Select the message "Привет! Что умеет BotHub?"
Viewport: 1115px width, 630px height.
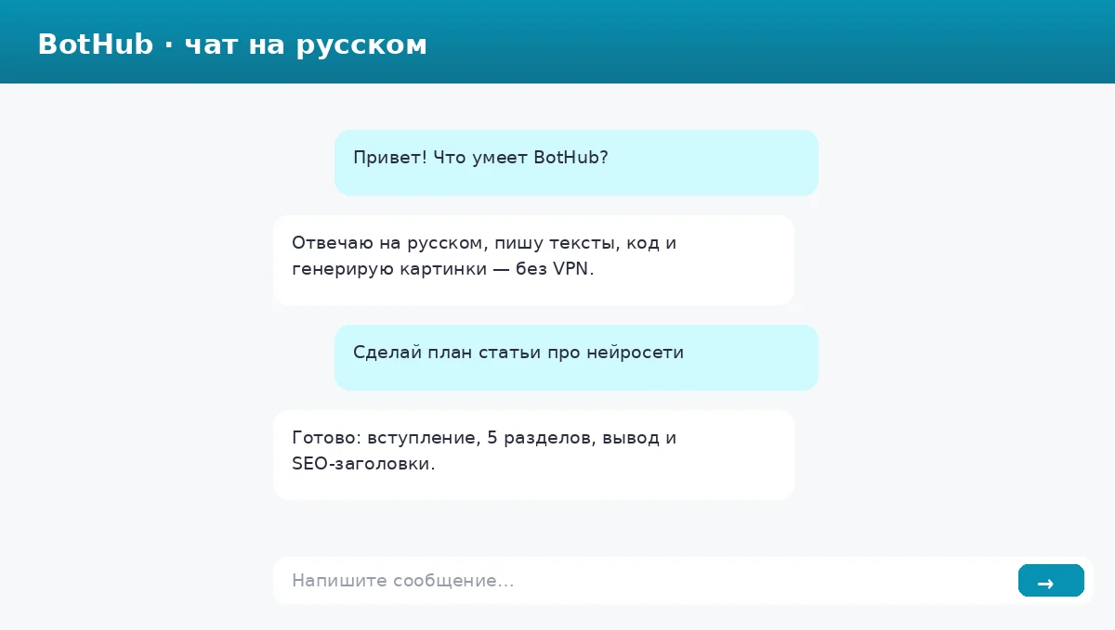coord(576,162)
